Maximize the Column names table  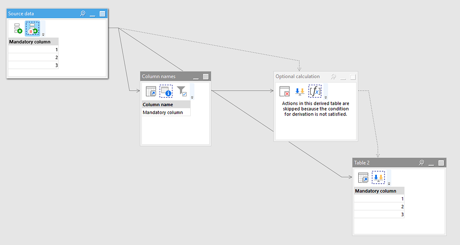coord(206,77)
